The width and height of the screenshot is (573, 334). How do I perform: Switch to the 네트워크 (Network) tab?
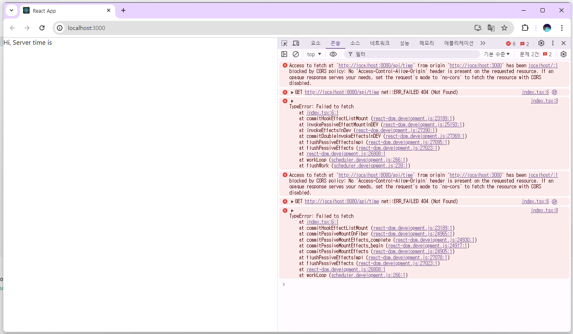380,43
